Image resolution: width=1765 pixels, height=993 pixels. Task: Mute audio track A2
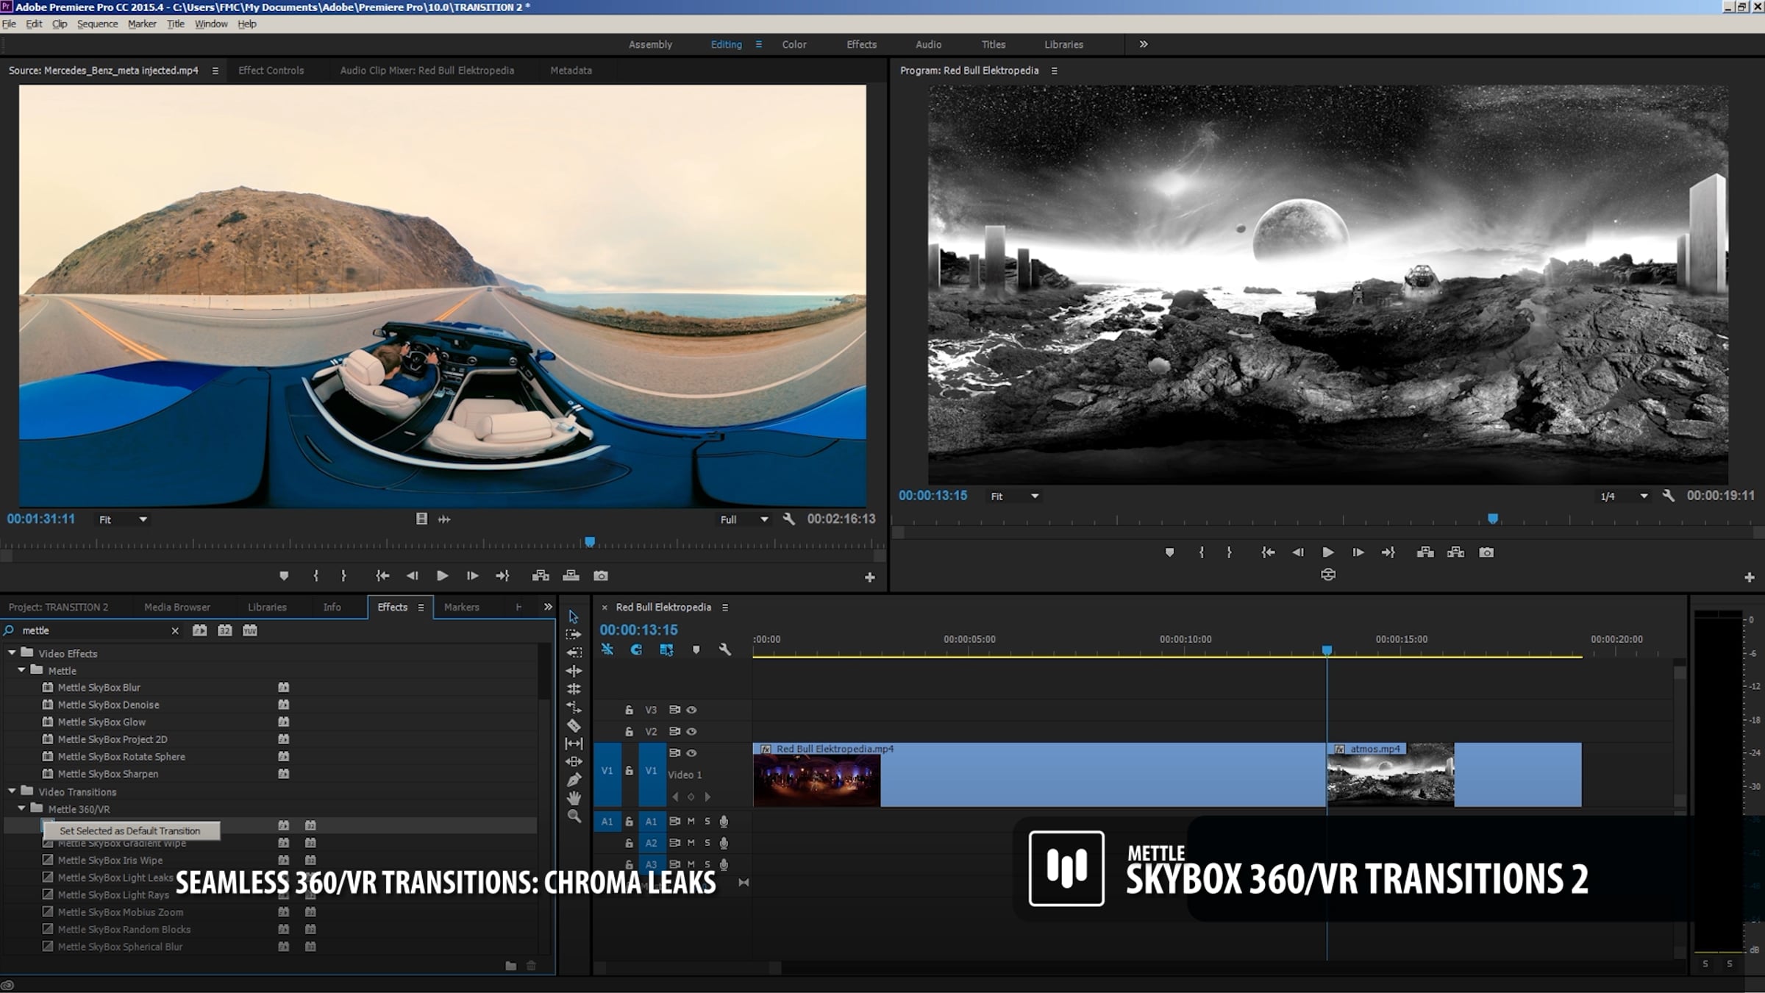point(691,843)
